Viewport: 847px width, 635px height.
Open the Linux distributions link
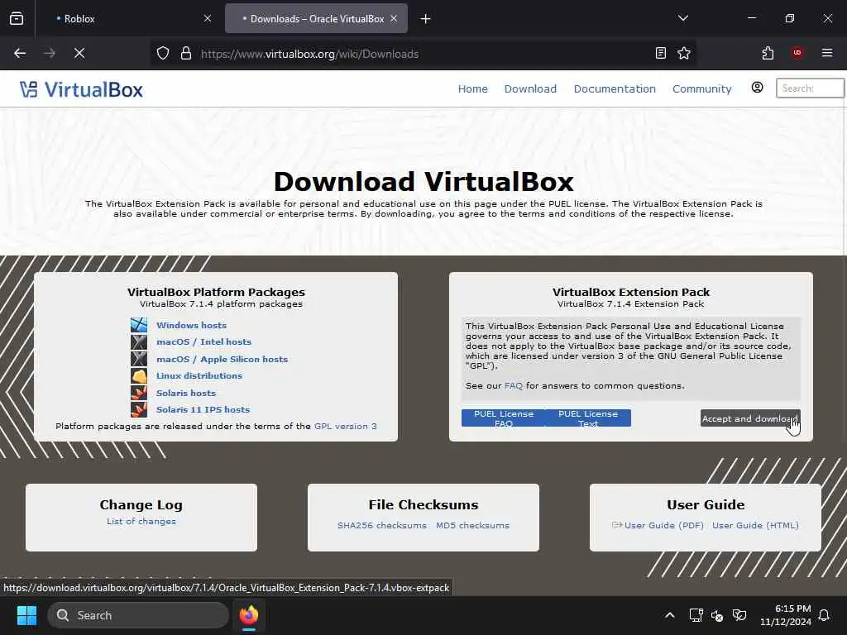[199, 376]
